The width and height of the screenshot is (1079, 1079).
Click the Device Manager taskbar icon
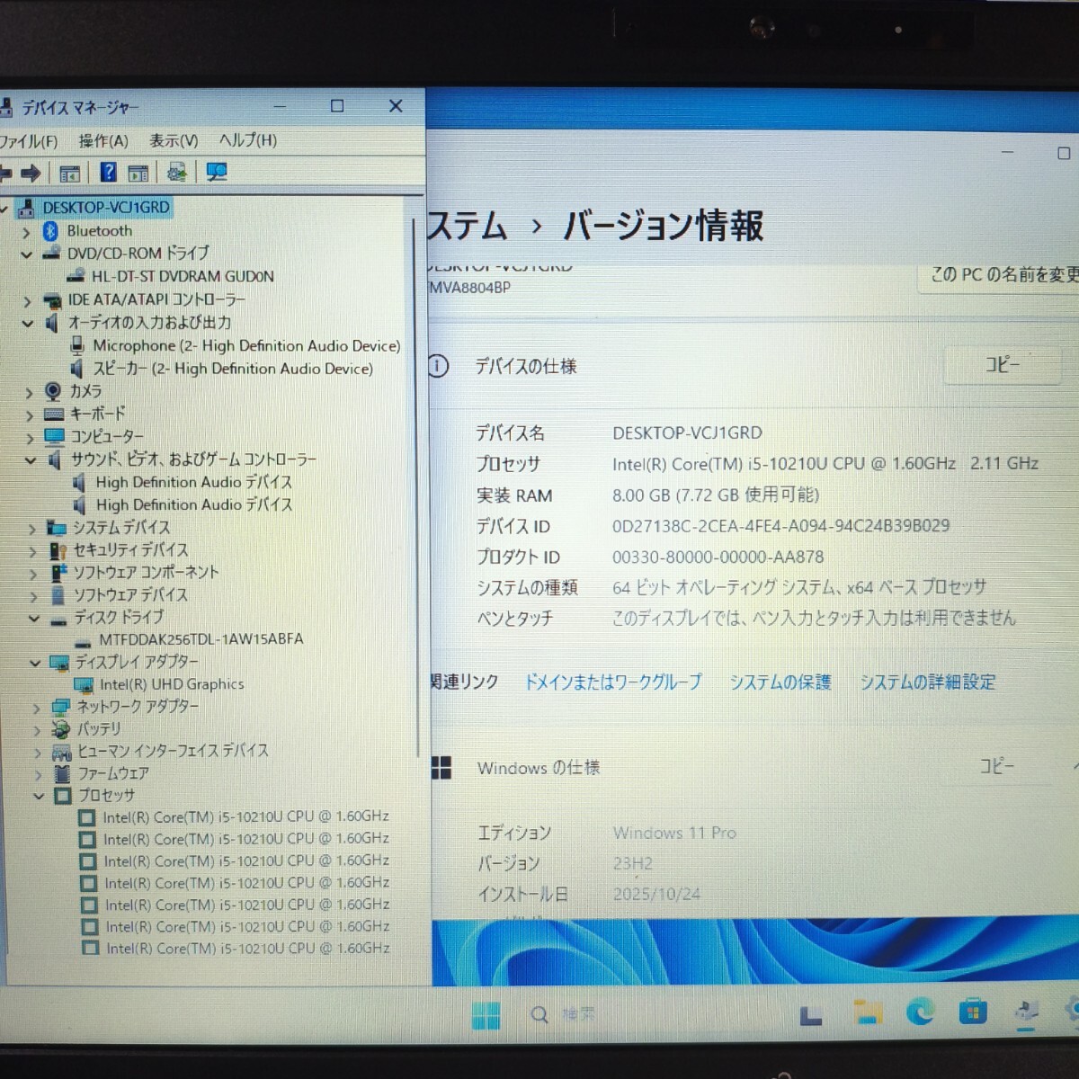click(1026, 1012)
